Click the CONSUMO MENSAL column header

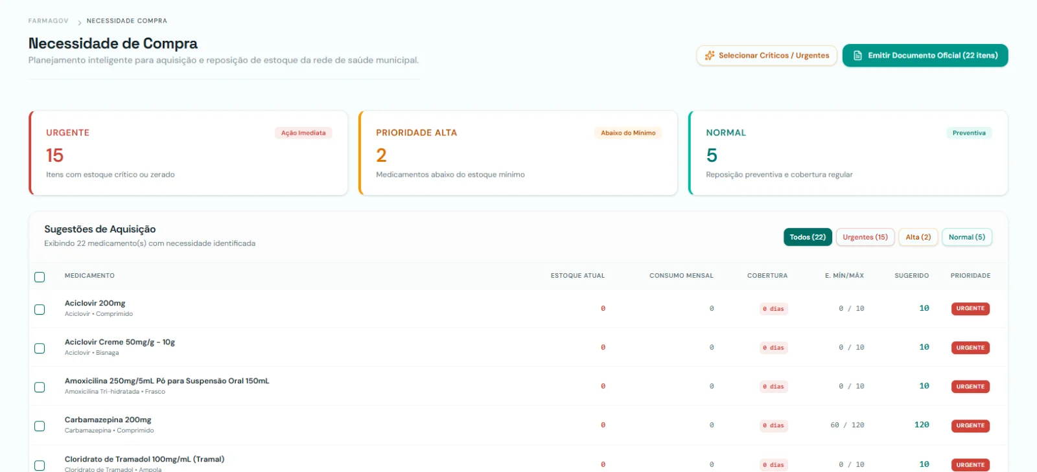(x=681, y=276)
